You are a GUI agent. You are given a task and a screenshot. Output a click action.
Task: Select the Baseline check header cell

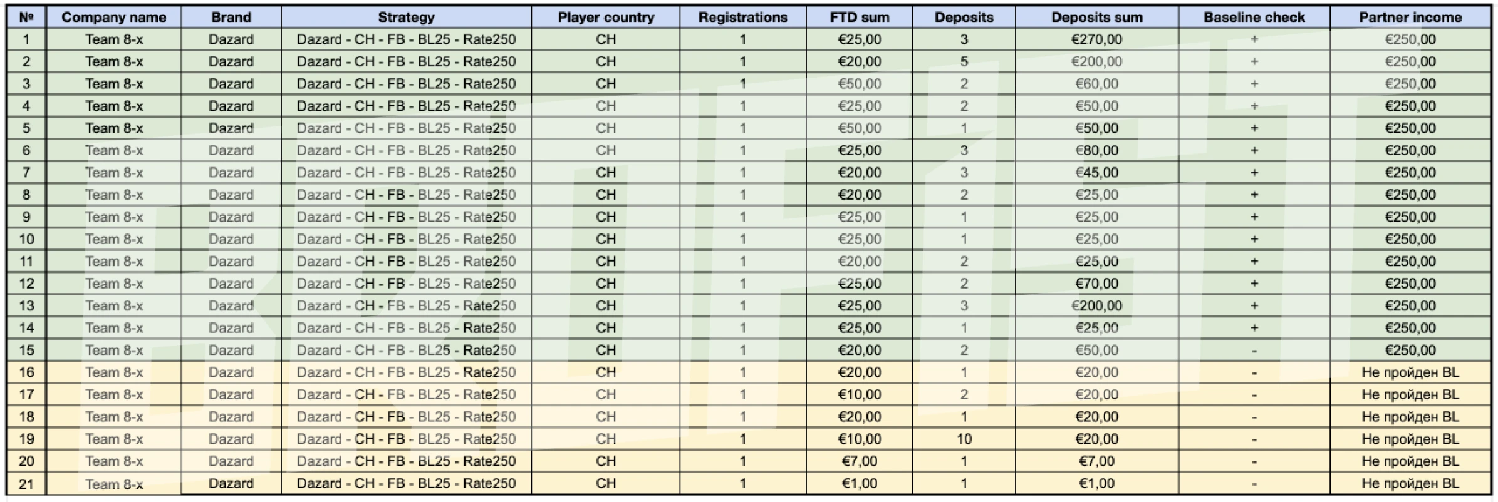1254,17
